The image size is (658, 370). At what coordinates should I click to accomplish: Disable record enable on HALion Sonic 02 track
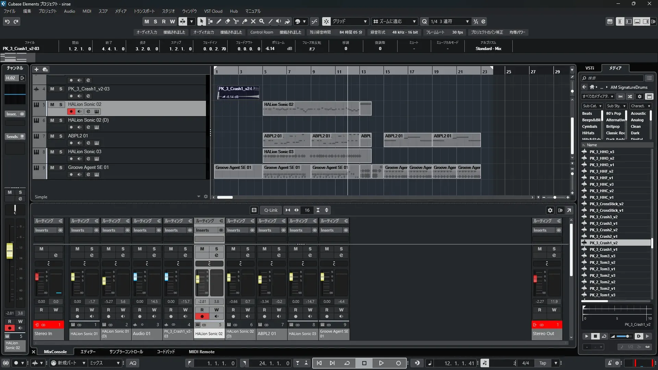pos(71,112)
